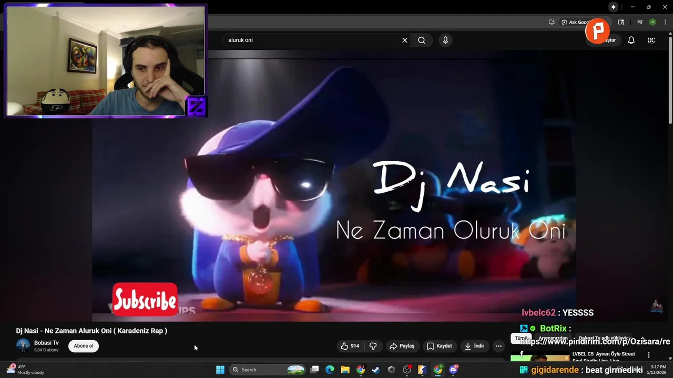Open Chrome media controls icon

pos(640,22)
